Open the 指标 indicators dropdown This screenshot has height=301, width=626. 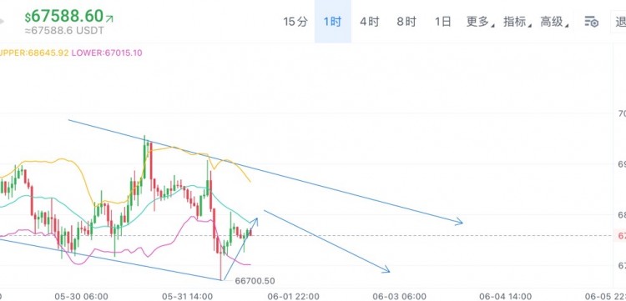pos(517,22)
